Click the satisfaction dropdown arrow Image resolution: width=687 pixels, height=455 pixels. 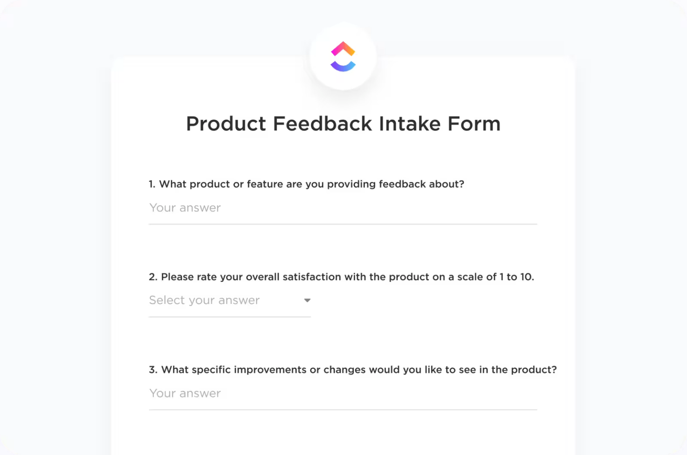coord(307,300)
